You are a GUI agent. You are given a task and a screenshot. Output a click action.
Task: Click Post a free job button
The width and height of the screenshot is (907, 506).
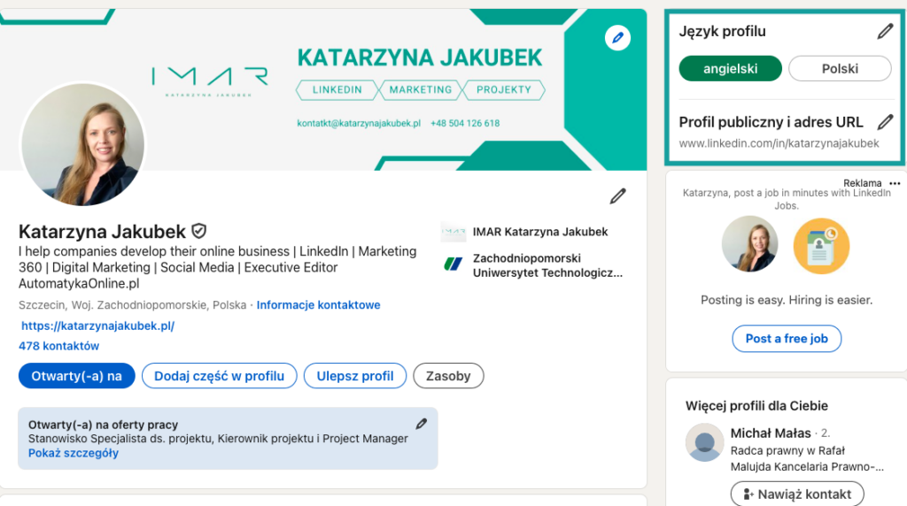[787, 339]
